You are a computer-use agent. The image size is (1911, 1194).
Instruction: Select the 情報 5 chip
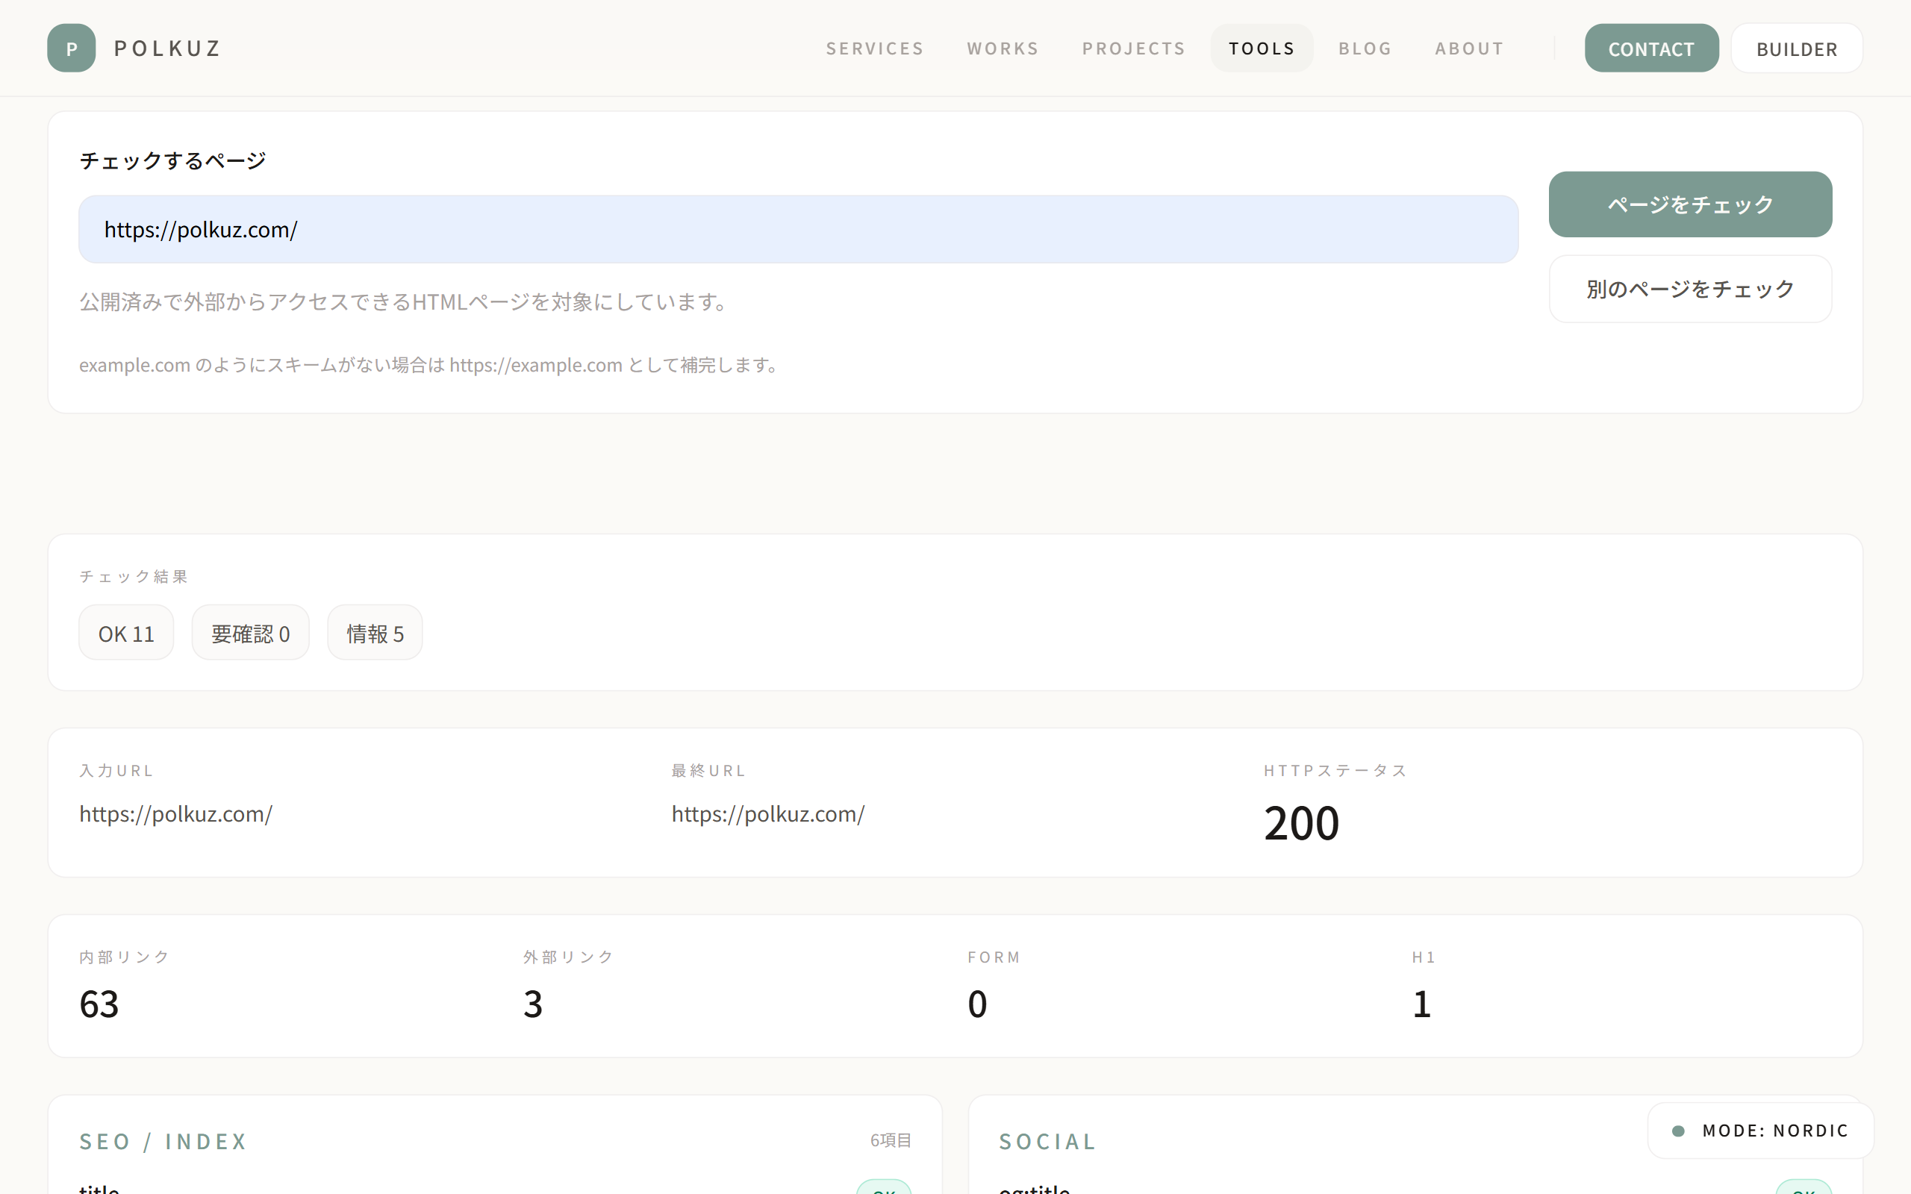375,634
